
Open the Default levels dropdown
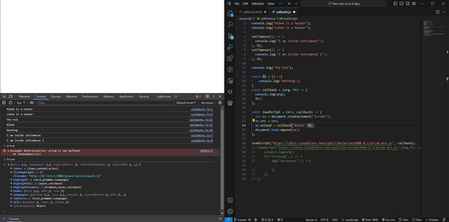tap(186, 102)
